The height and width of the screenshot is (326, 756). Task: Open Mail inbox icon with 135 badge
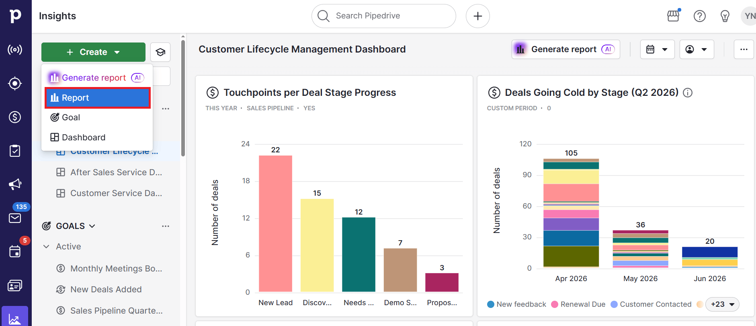pyautogui.click(x=15, y=218)
